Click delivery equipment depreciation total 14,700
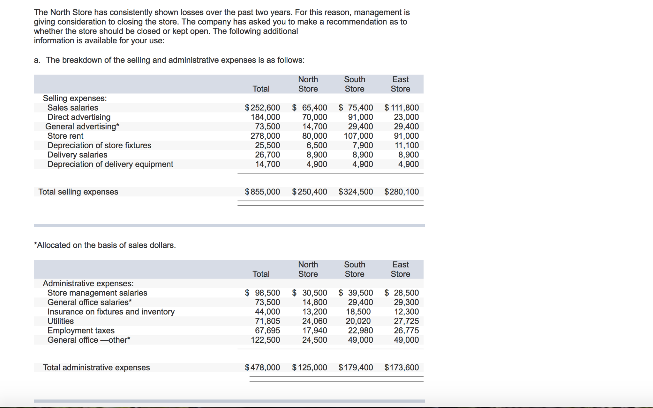 pyautogui.click(x=267, y=164)
